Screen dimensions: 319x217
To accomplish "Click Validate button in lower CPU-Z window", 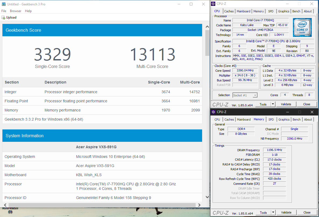I will point(286,212).
